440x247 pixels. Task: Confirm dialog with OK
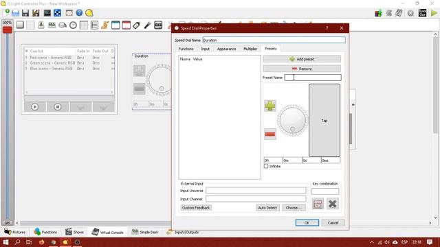tap(307, 222)
